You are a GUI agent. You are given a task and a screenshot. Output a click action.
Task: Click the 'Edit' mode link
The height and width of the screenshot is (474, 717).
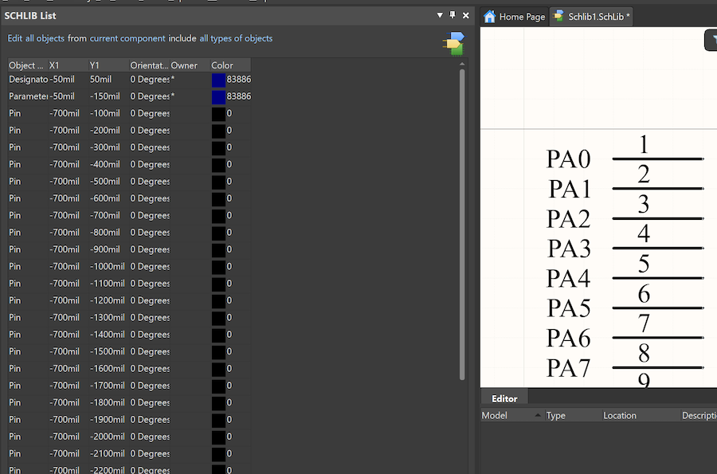coord(14,38)
